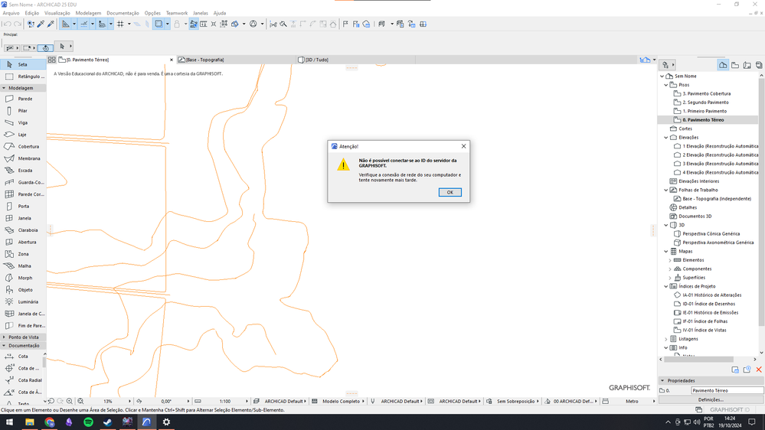Select the Parede wall tool
The image size is (765, 430).
click(x=23, y=99)
